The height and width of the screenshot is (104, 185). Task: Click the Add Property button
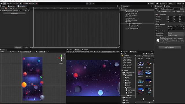14,14
